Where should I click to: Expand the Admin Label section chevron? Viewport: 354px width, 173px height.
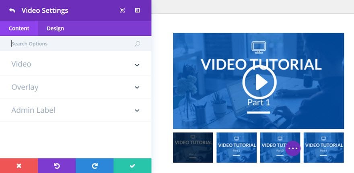pos(137,111)
